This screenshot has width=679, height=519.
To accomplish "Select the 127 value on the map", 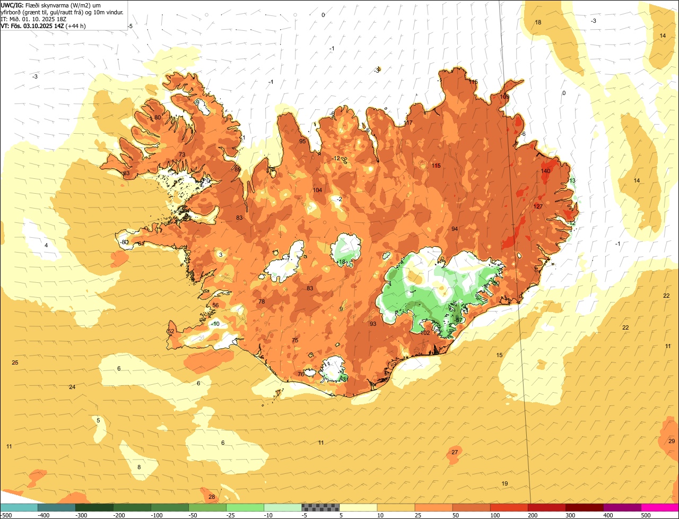I will pyautogui.click(x=538, y=206).
